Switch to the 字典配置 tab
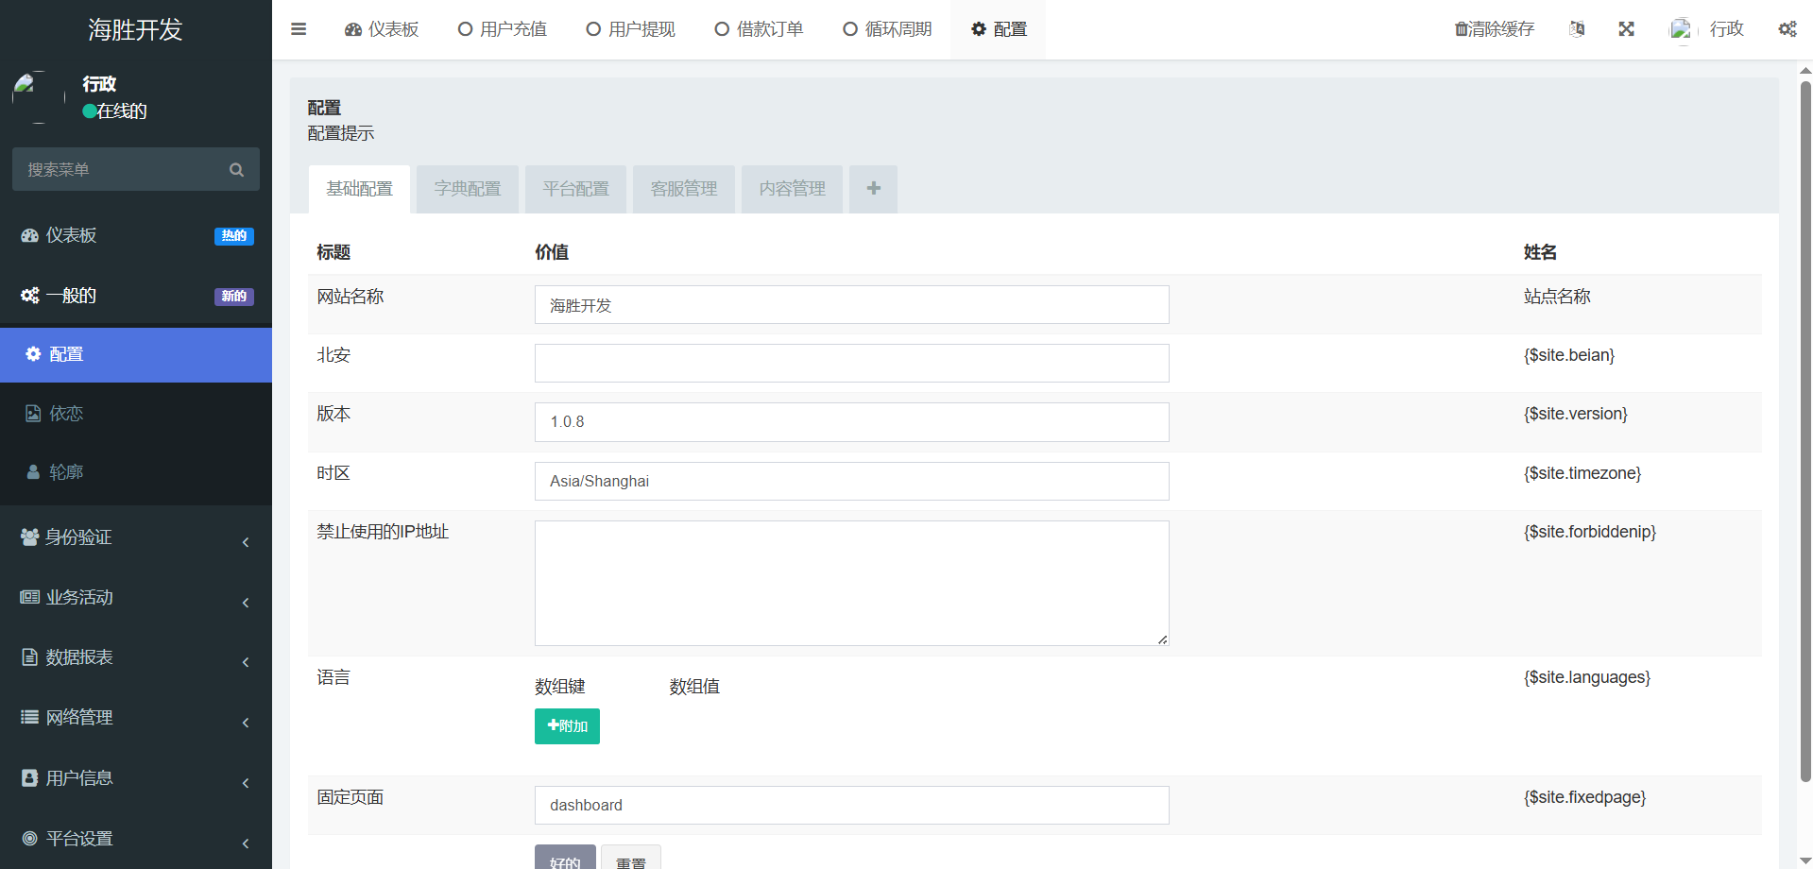 click(x=468, y=189)
